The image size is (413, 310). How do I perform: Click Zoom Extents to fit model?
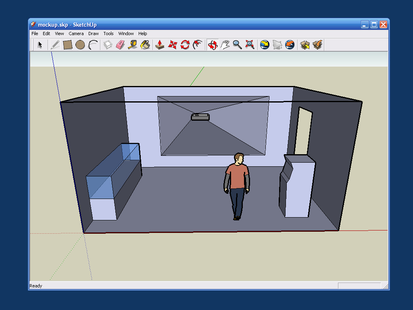tap(250, 45)
